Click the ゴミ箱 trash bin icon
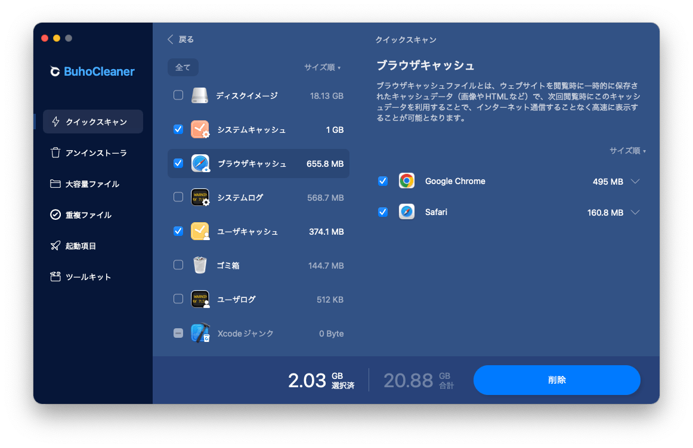This screenshot has height=448, width=693. [x=200, y=265]
